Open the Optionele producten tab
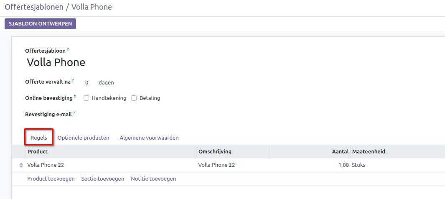The width and height of the screenshot is (445, 199). (83, 138)
